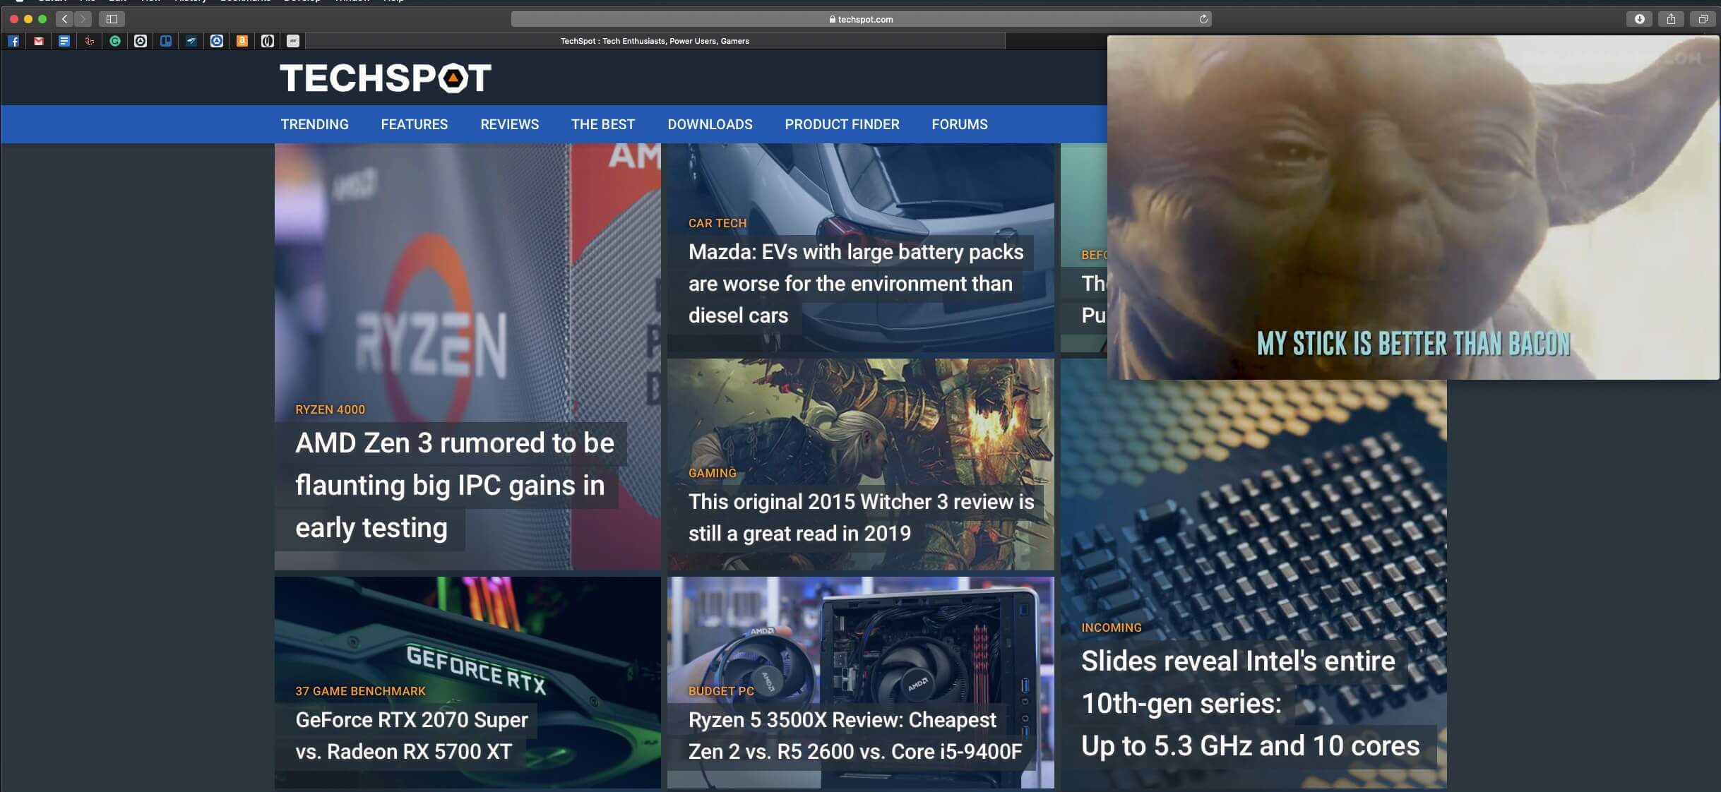Open the white O-logo pinned tab

[x=268, y=41]
